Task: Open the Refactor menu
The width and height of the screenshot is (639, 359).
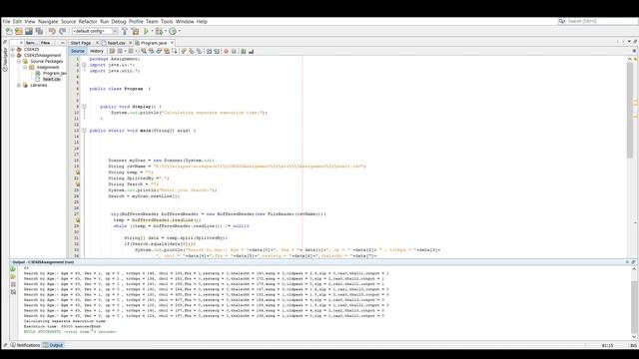Action: 88,22
